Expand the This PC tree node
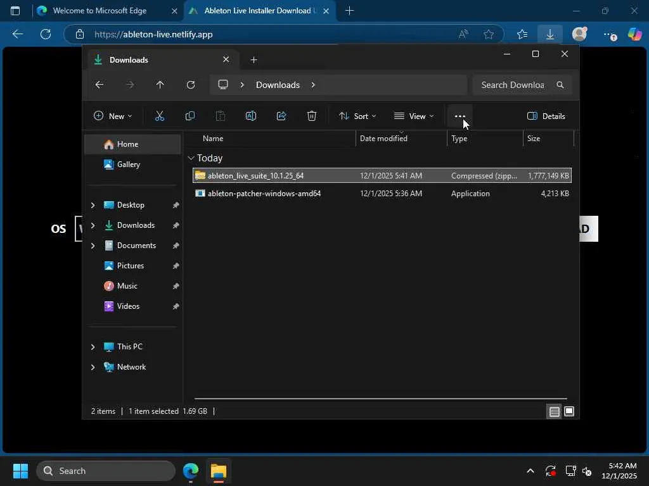This screenshot has height=486, width=649. pyautogui.click(x=93, y=347)
